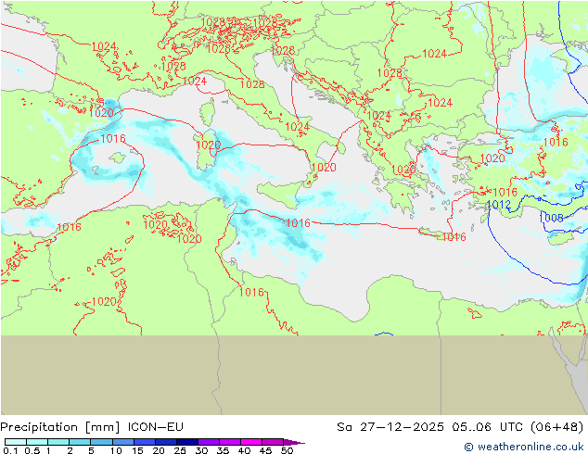Select the 2–5 mm legend color swatch
This screenshot has height=454, width=588.
(80, 442)
